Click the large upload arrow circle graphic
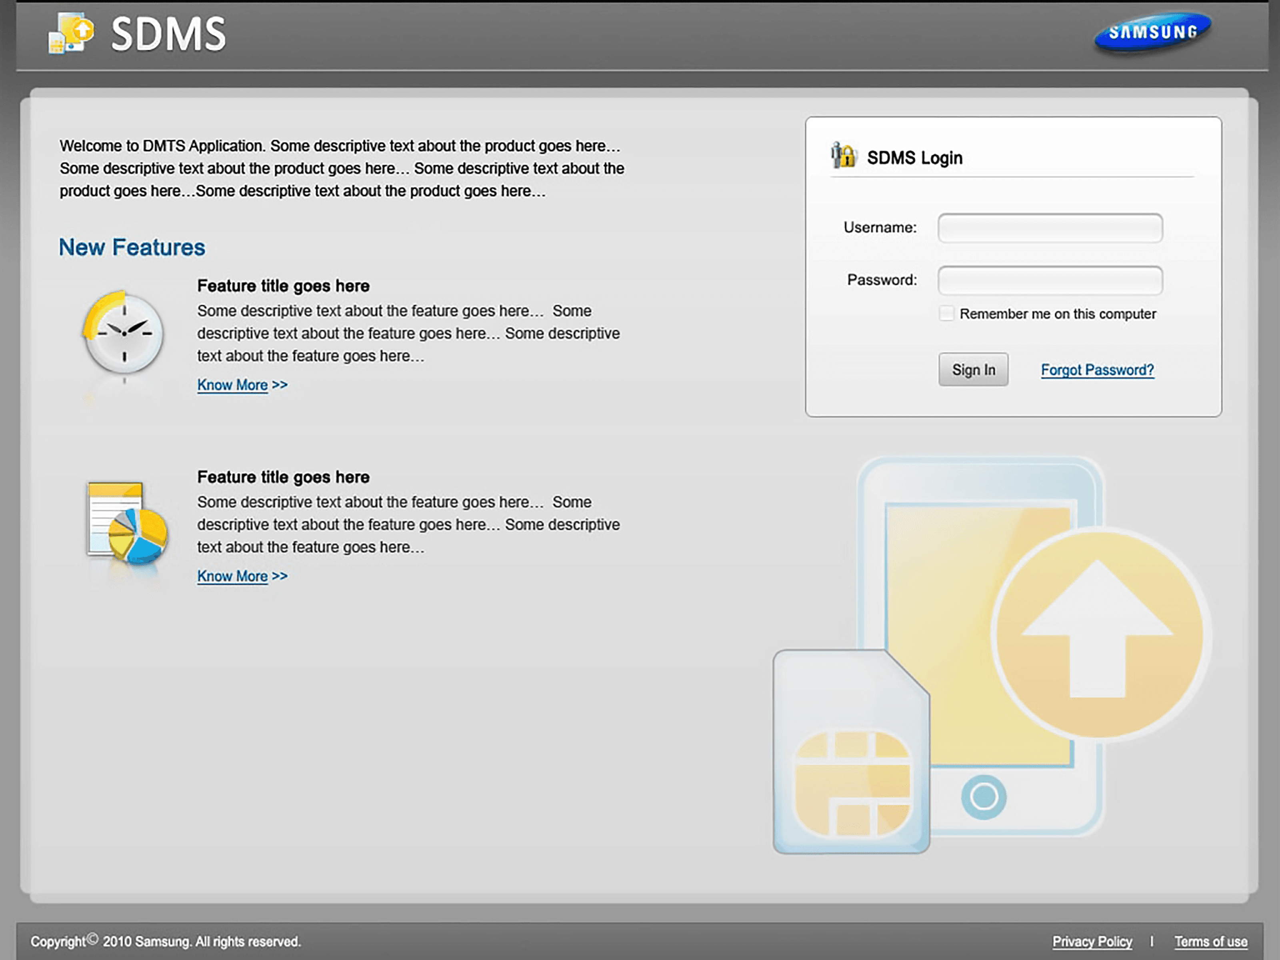This screenshot has width=1280, height=960. [x=1098, y=634]
